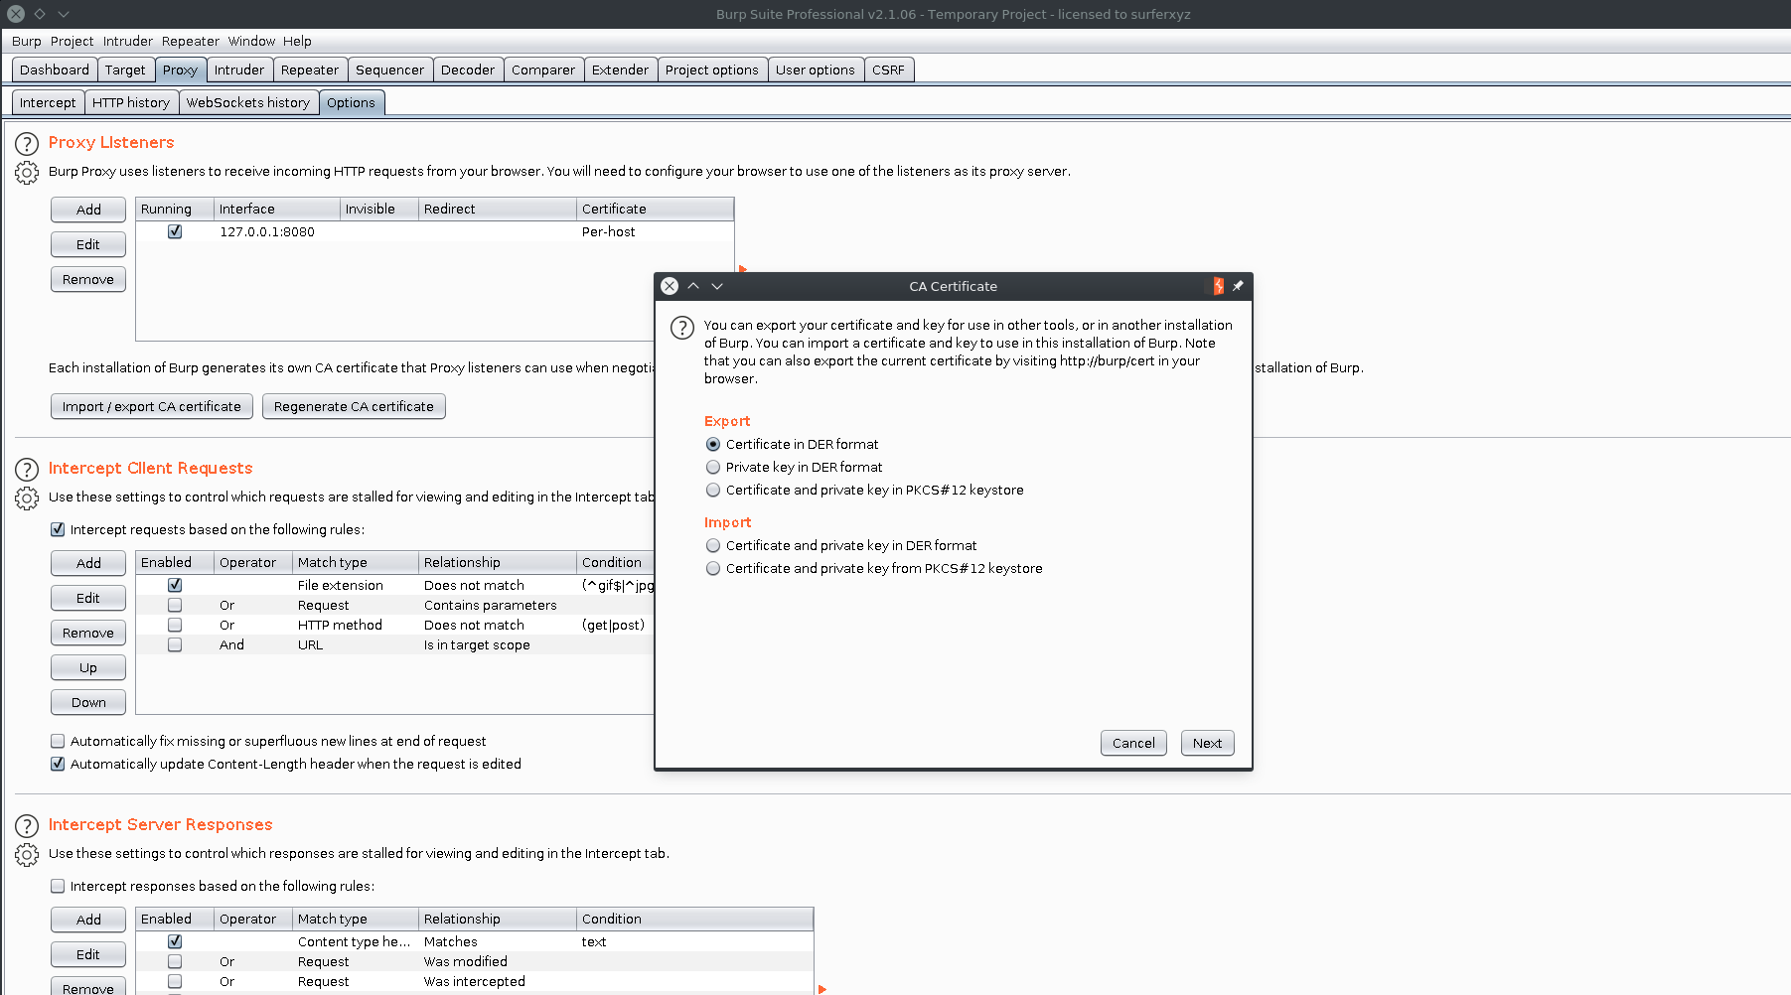Viewport: 1791px width, 995px height.
Task: Click Import / export CA certificate button
Action: (x=152, y=406)
